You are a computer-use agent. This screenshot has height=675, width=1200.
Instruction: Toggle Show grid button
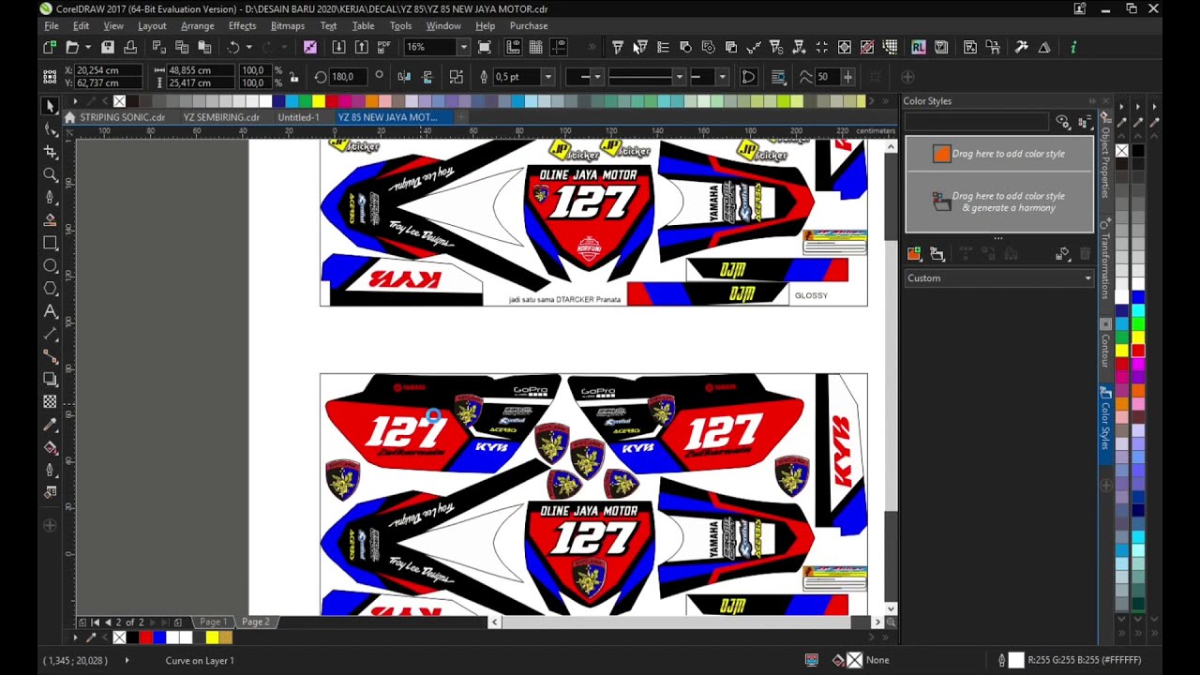(535, 47)
